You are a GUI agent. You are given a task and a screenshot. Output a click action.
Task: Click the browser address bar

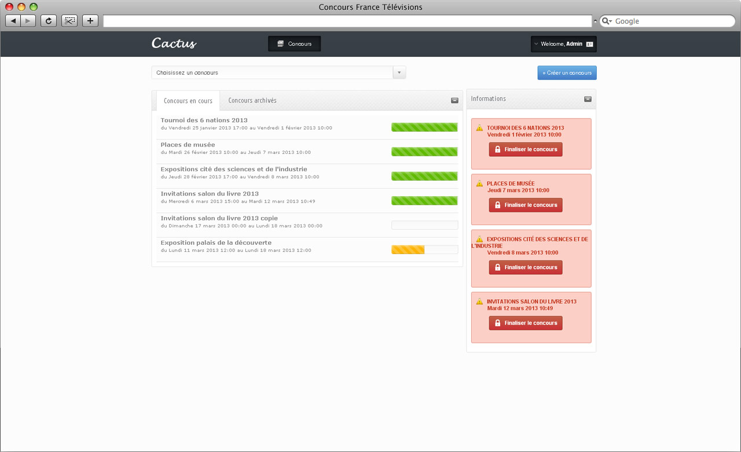click(347, 21)
